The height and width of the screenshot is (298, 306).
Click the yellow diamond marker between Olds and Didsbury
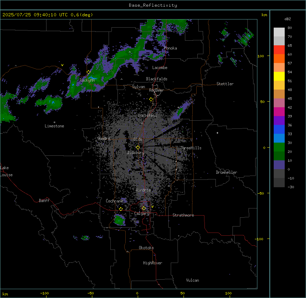coord(138,148)
